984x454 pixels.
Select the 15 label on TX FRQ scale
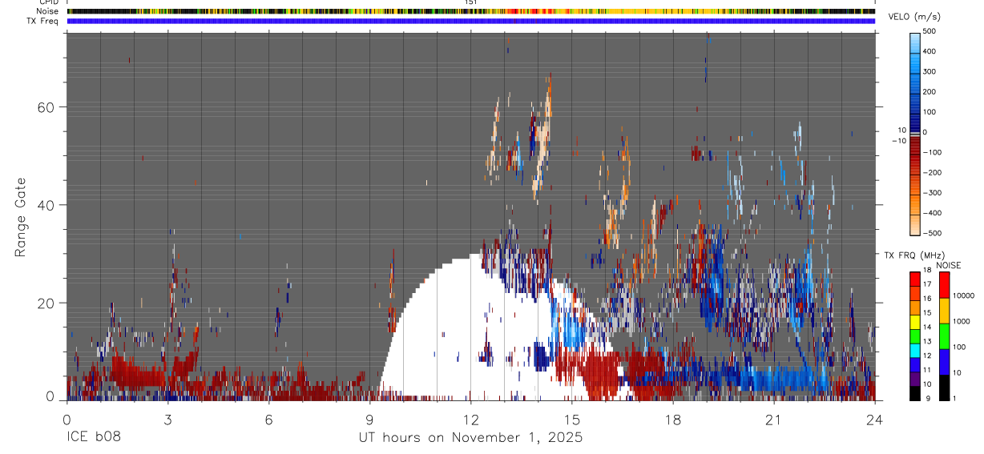click(x=928, y=313)
